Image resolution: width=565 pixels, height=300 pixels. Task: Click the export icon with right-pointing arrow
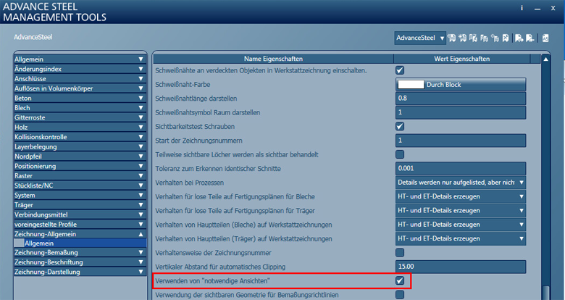519,38
